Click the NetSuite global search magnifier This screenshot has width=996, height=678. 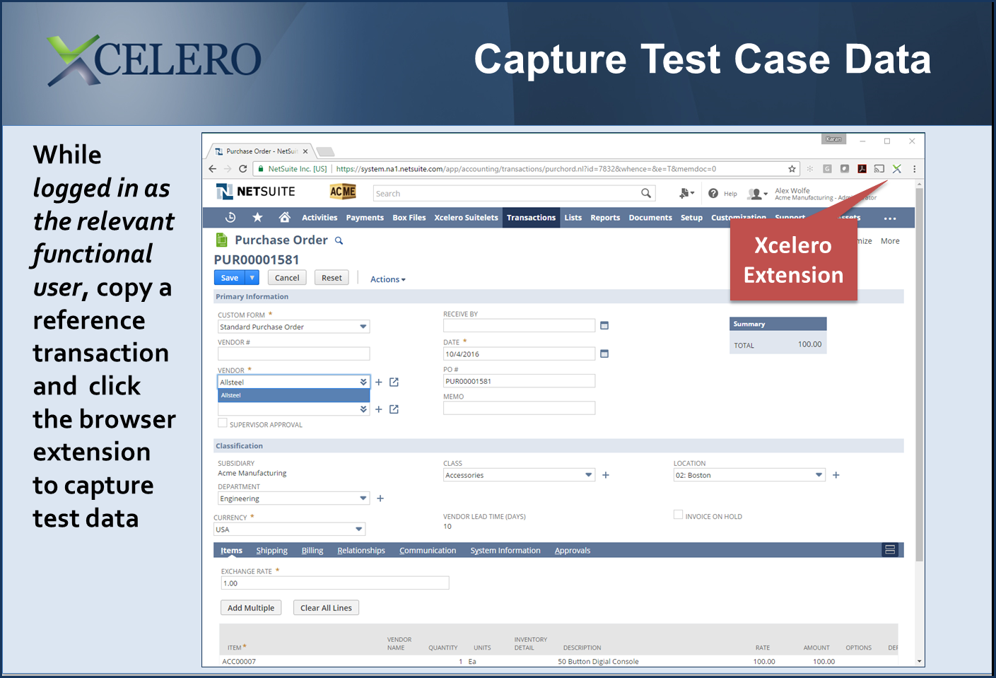pyautogui.click(x=645, y=193)
